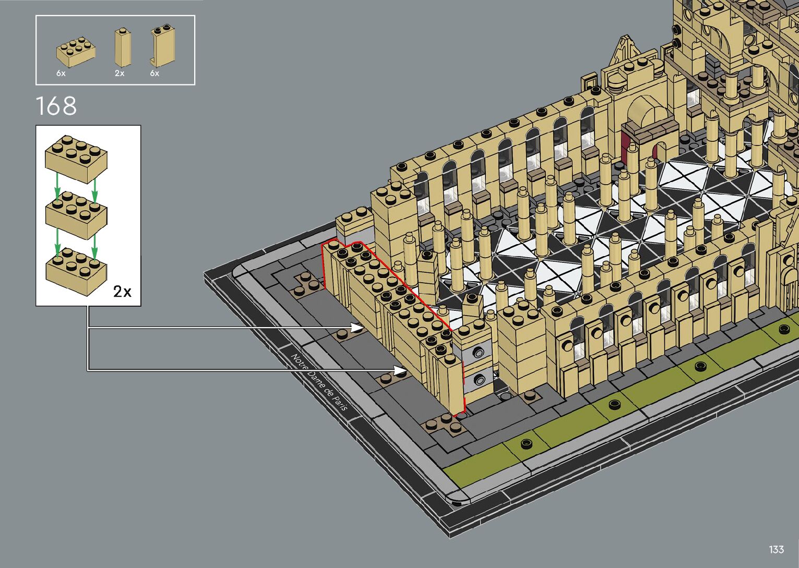
Task: Click the 'Notre Dame de Paris' nameplate tile
Action: tap(319, 382)
